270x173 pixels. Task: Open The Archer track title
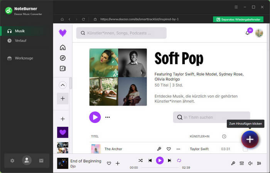113,149
